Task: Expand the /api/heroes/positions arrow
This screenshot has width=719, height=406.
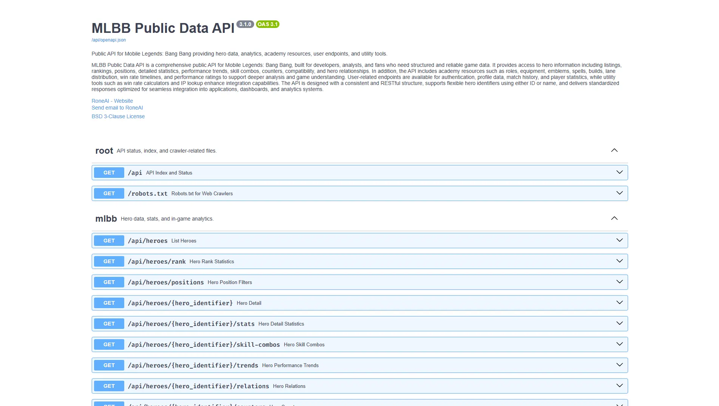Action: (620, 282)
